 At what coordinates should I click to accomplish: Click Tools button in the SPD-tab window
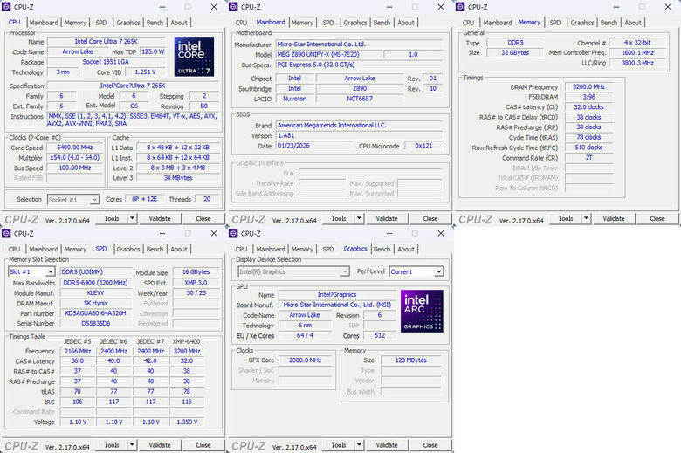coord(112,445)
